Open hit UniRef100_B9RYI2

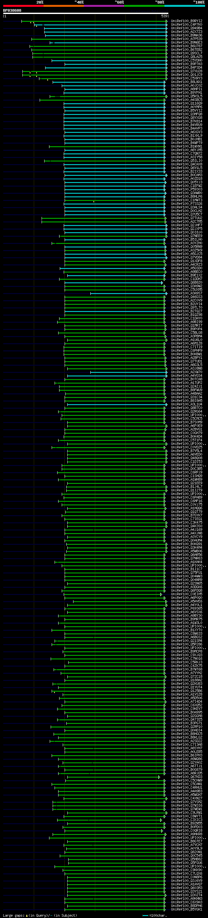point(187,21)
